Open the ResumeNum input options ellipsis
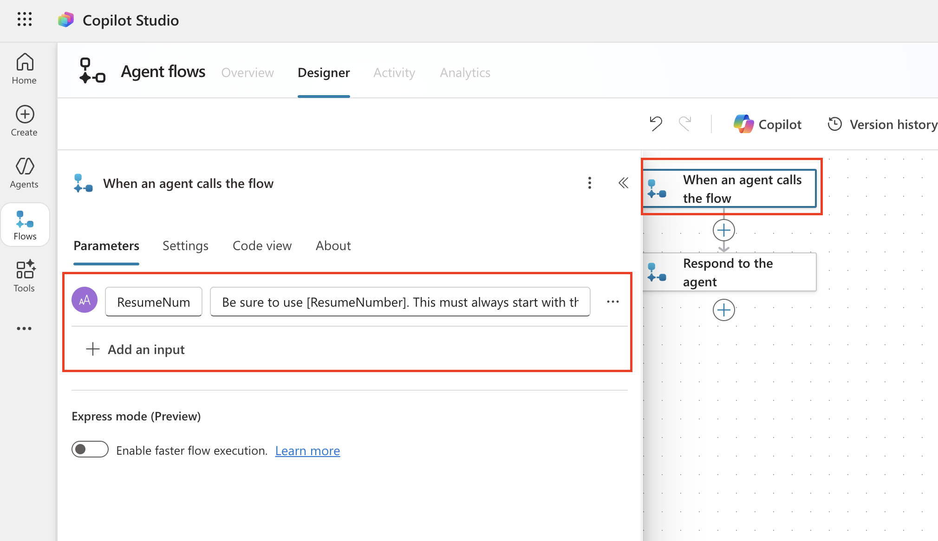938x541 pixels. [x=612, y=302]
